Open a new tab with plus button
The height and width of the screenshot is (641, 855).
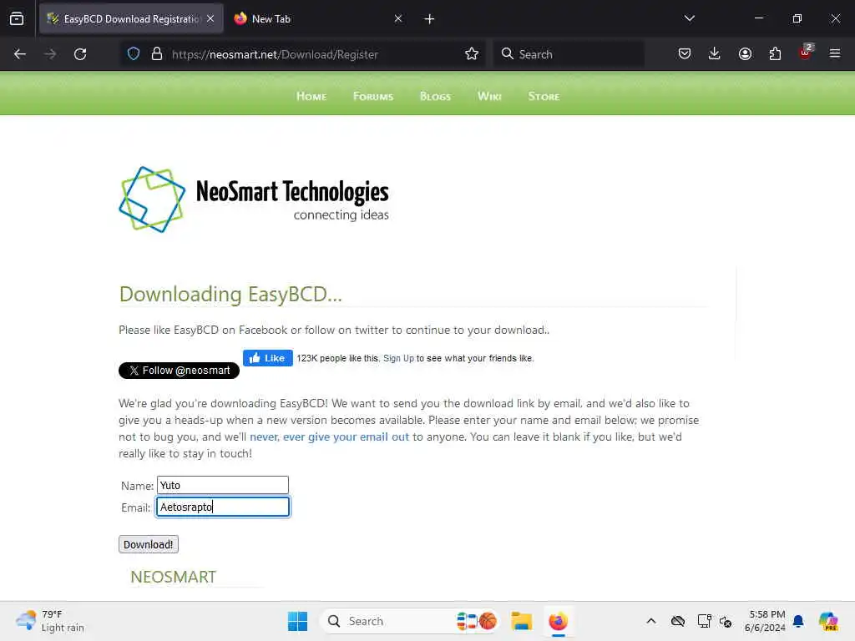click(429, 19)
